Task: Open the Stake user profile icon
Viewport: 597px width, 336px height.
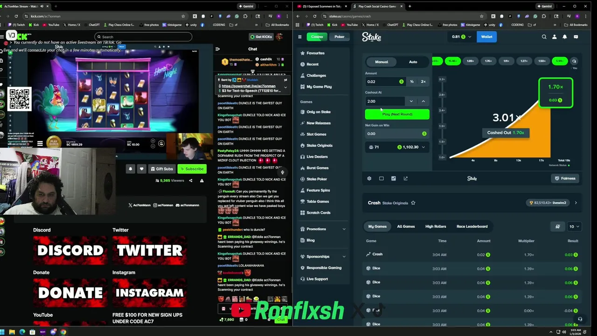Action: pyautogui.click(x=555, y=37)
